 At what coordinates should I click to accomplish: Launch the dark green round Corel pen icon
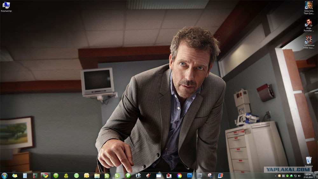128,176
